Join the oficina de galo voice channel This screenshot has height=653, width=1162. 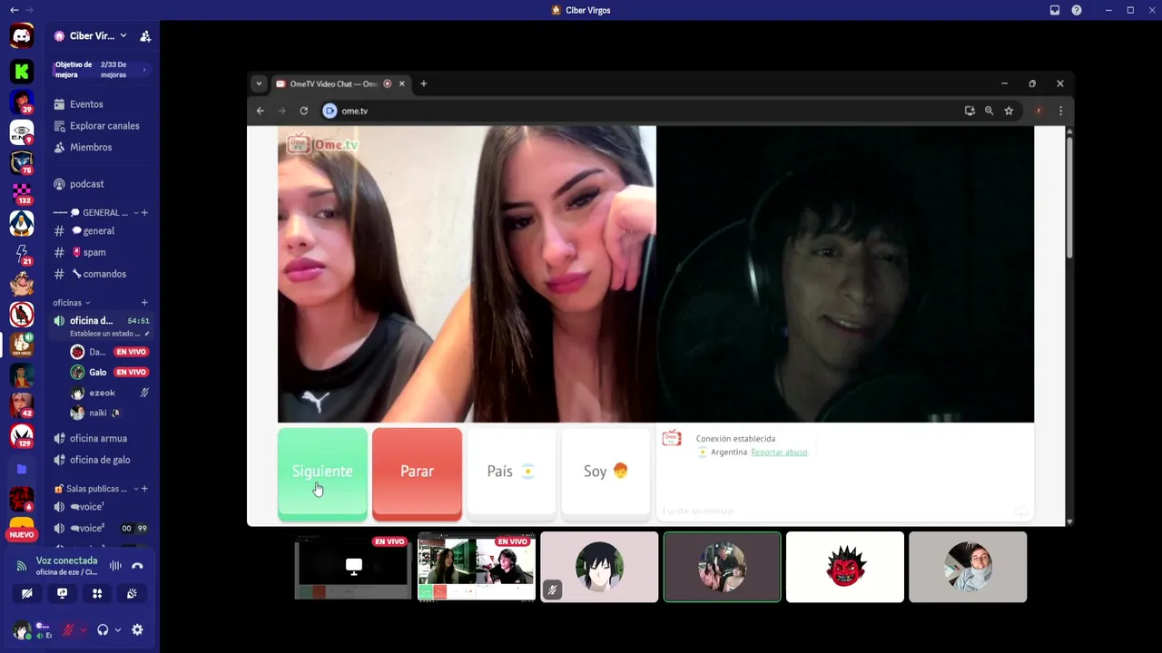pyautogui.click(x=100, y=460)
